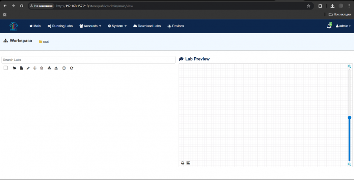
Task: Click the trash delete icon
Action: click(42, 68)
